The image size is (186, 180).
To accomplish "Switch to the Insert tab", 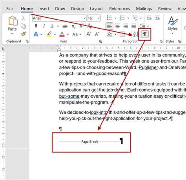I will click(x=44, y=9).
